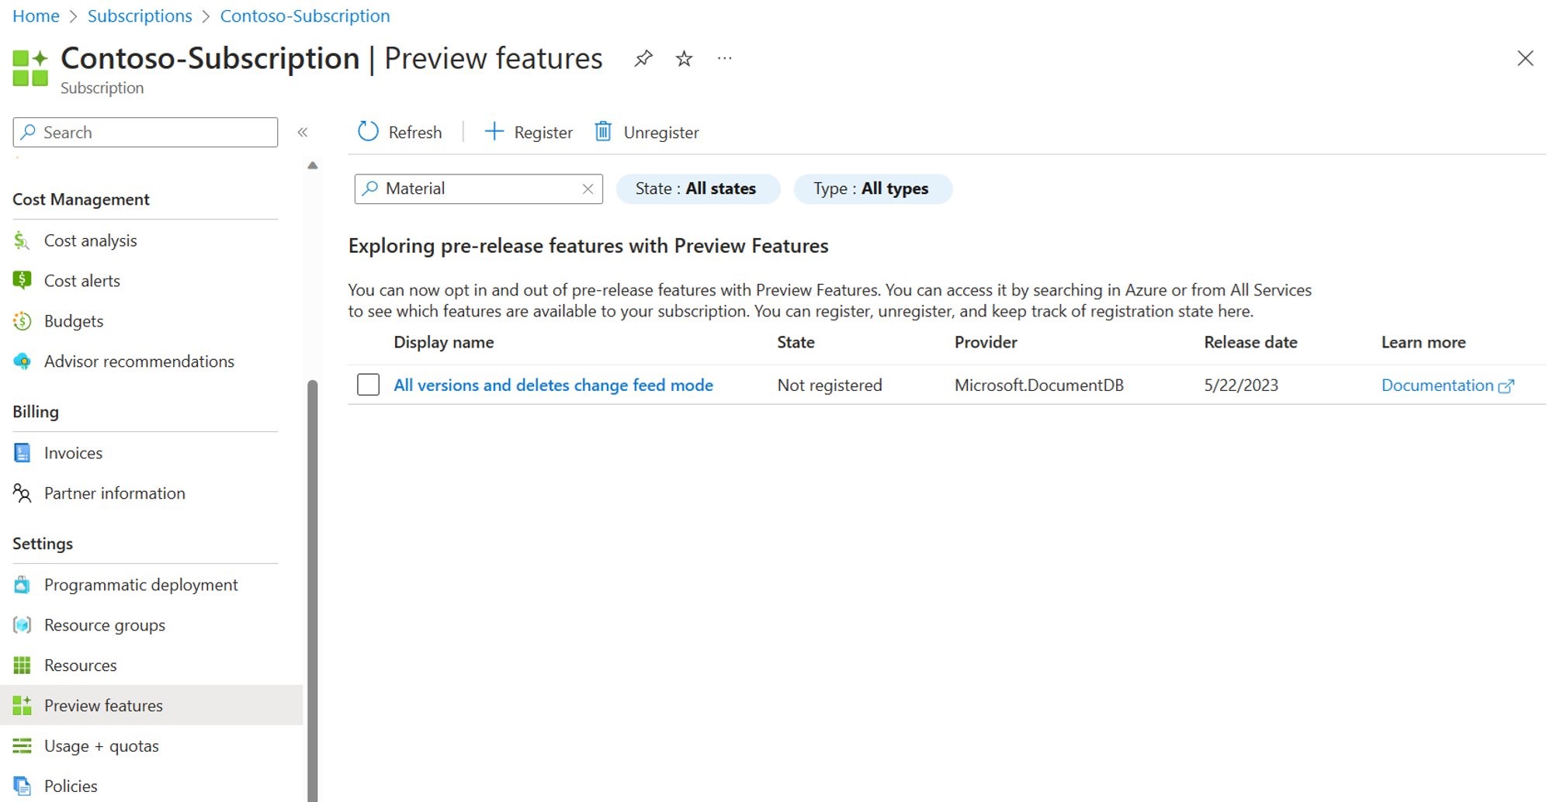Click the Contoso-Subscription resource icon
Screen dimensions: 1560x802
(x=30, y=68)
